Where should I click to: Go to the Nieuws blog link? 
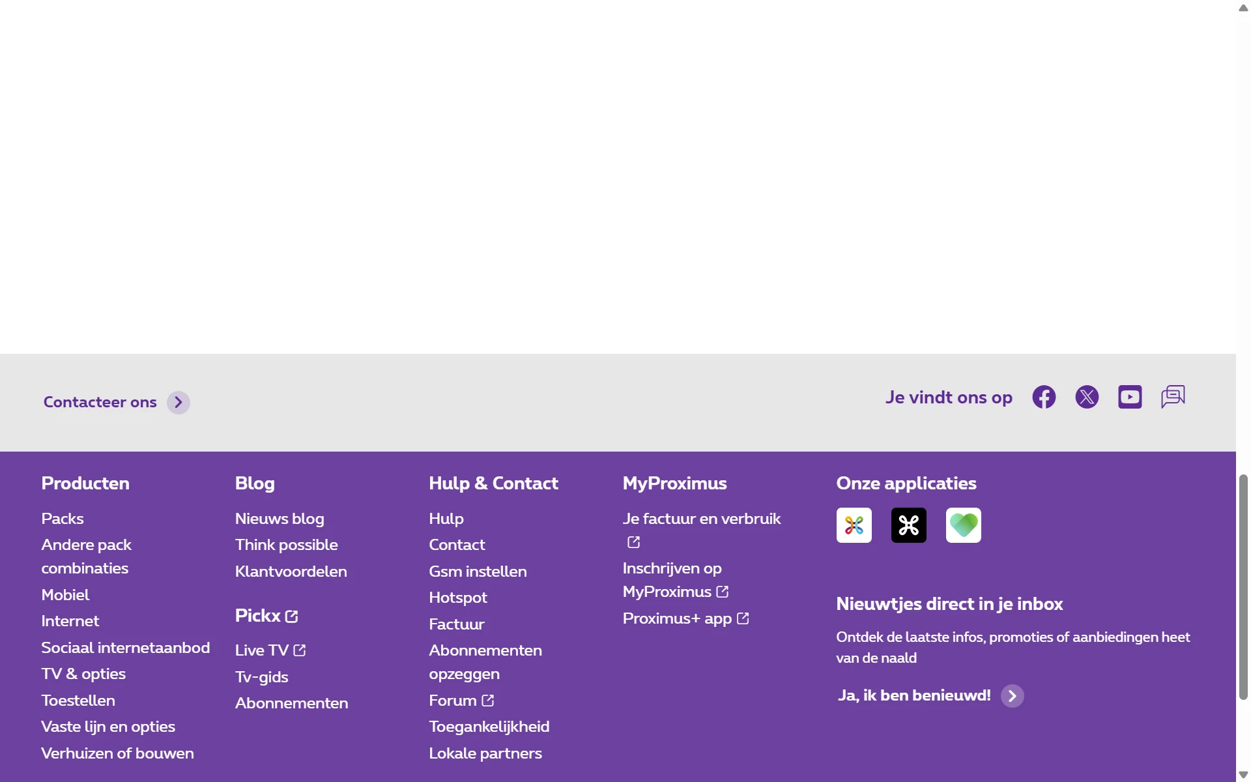(x=280, y=519)
